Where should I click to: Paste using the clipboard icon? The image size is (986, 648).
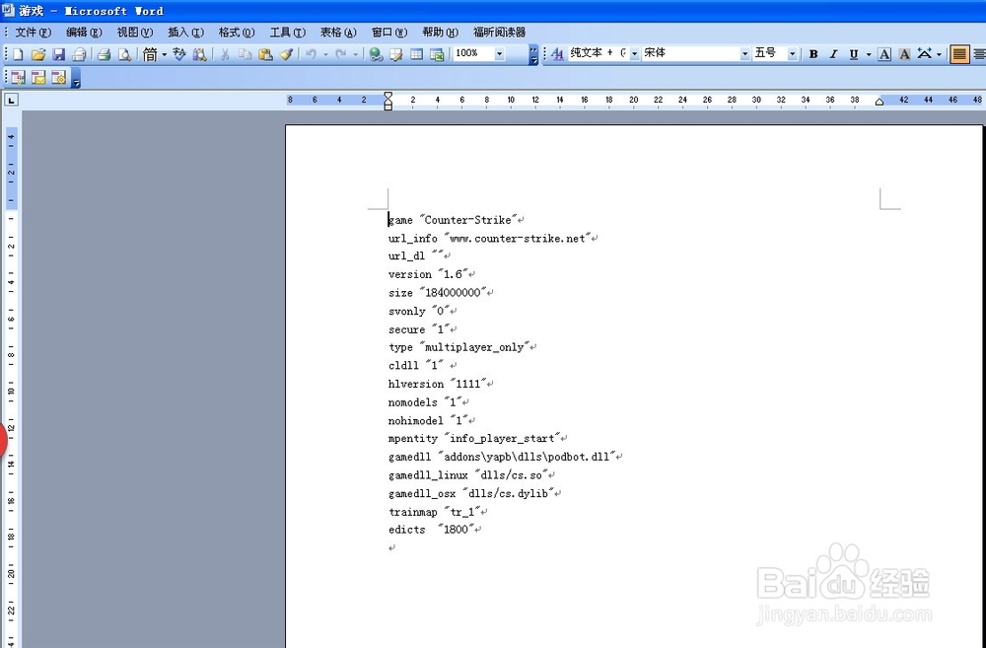[x=265, y=54]
